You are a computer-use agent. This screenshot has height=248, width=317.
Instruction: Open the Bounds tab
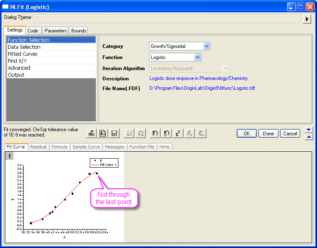(x=78, y=31)
